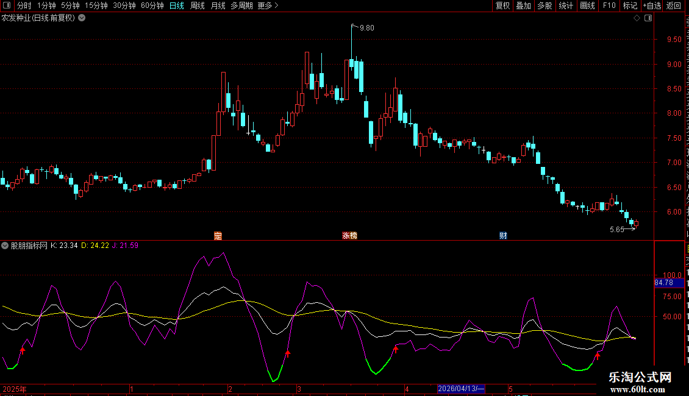Viewport: 689px width, 396px height.
Task: Open the 复权 adjustment menu
Action: [x=502, y=5]
